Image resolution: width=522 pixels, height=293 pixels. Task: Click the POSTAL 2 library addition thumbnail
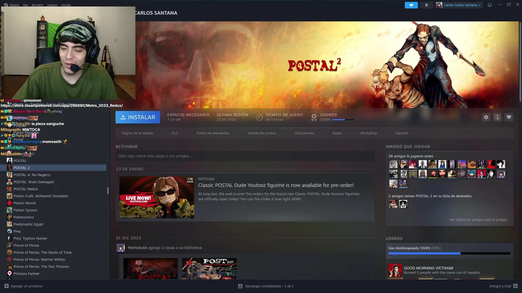click(150, 269)
